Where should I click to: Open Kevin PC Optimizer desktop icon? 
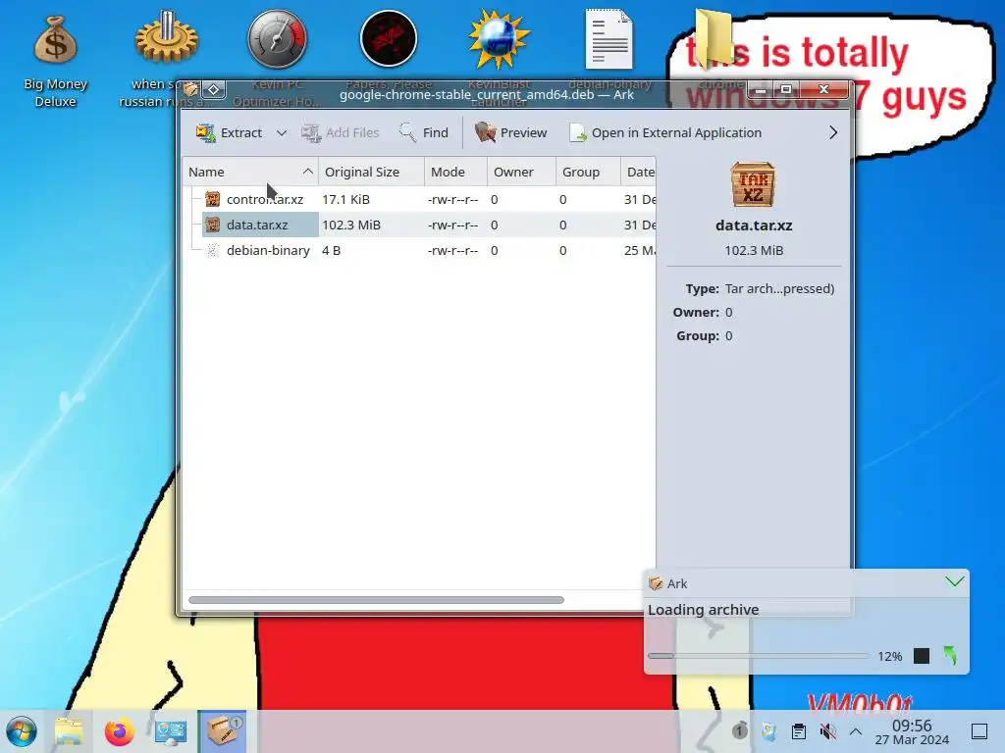point(278,39)
